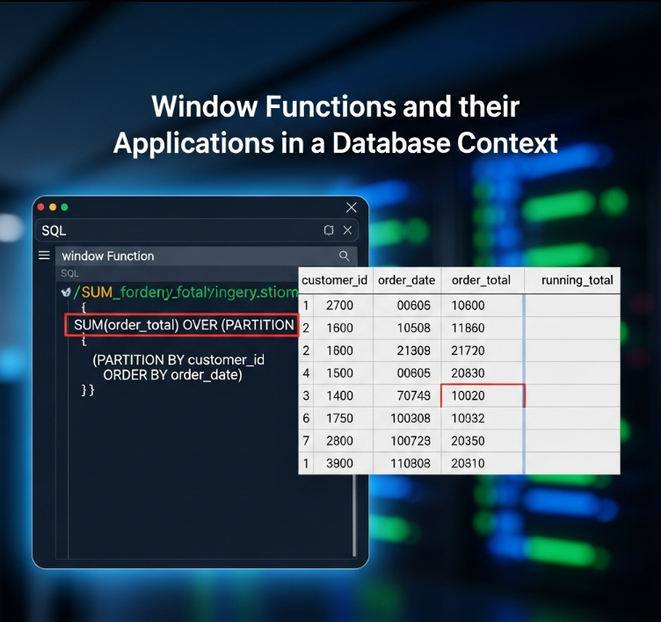Image resolution: width=661 pixels, height=622 pixels.
Task: Click the small SQL label under search
Action: (x=69, y=273)
